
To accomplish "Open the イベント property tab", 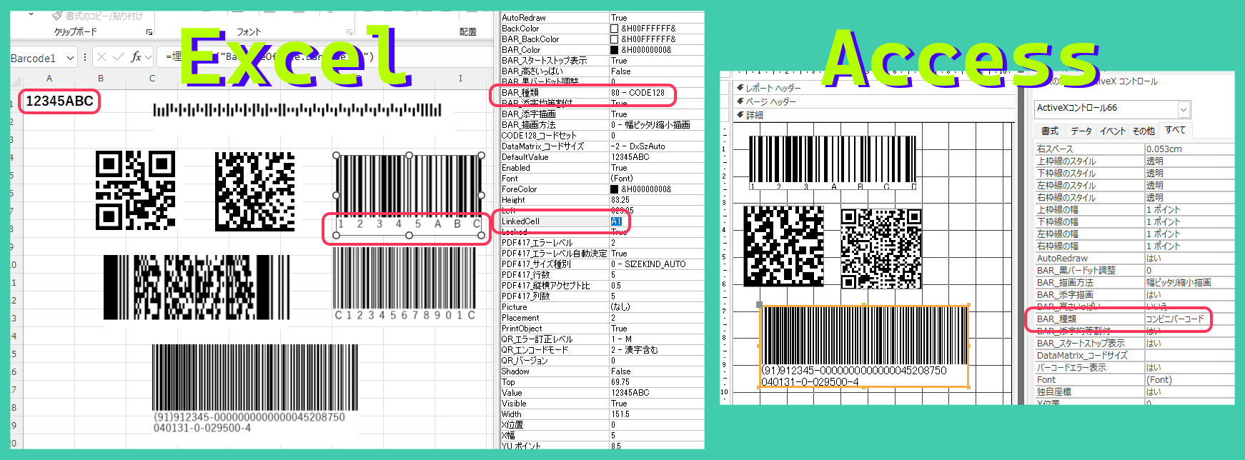I will 1112,131.
